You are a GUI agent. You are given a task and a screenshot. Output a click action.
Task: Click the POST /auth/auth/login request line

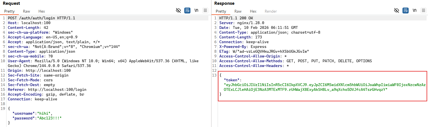tap(41, 18)
